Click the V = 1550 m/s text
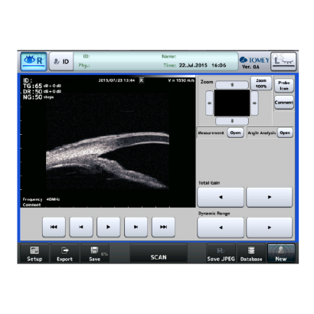Screen dimensions: 314x314 pyautogui.click(x=181, y=80)
